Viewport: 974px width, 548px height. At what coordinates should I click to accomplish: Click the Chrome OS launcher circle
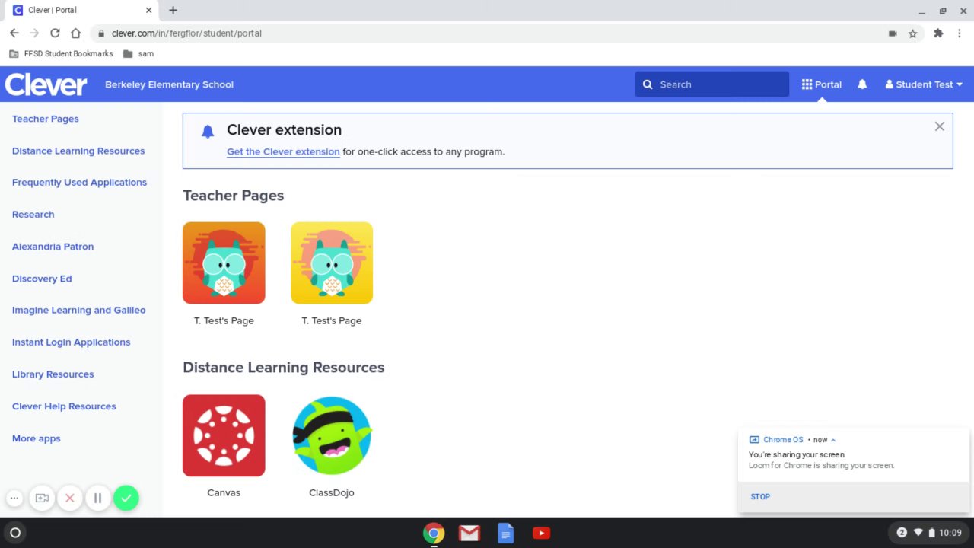(14, 533)
